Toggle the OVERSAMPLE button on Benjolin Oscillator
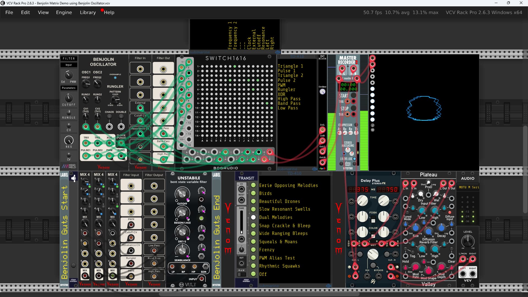 115,78
